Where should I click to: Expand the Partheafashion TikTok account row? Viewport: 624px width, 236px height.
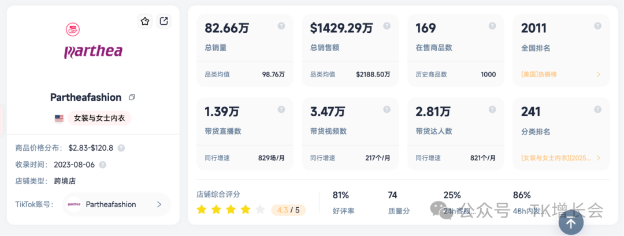(x=159, y=204)
